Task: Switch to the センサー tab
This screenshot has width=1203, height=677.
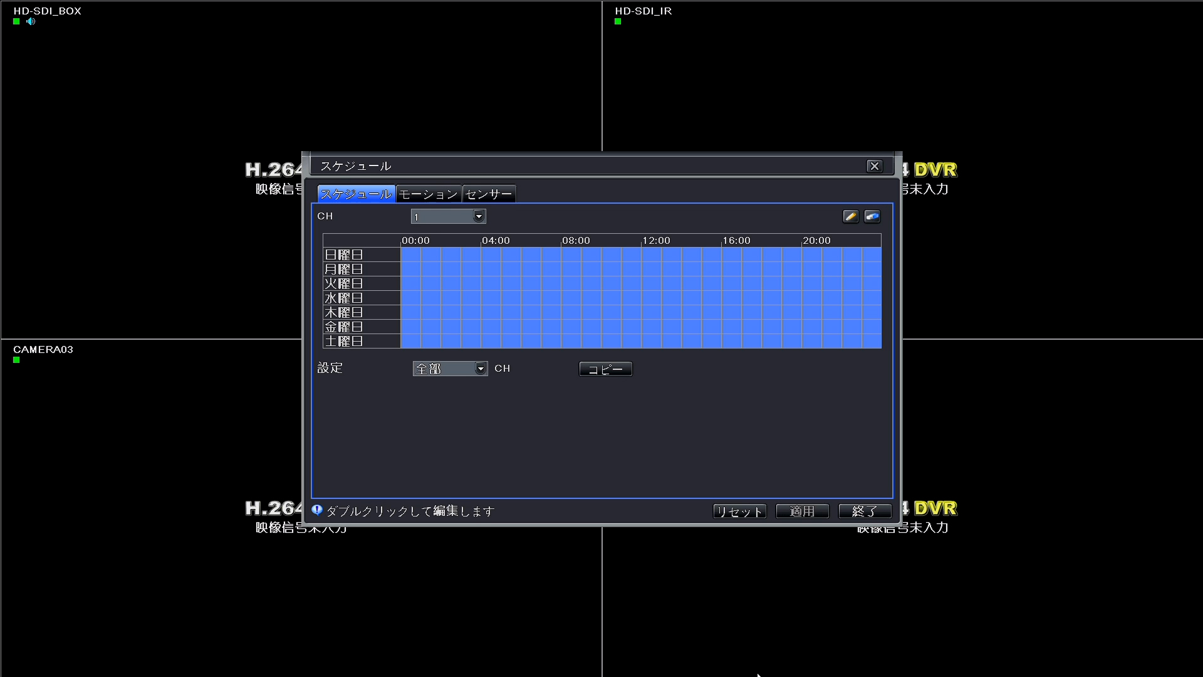Action: click(x=489, y=194)
